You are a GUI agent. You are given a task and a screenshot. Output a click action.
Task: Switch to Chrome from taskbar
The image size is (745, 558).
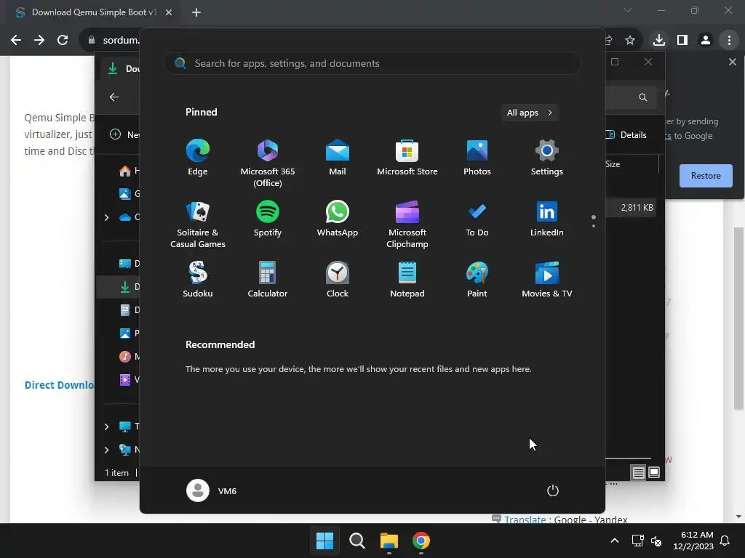tap(421, 541)
